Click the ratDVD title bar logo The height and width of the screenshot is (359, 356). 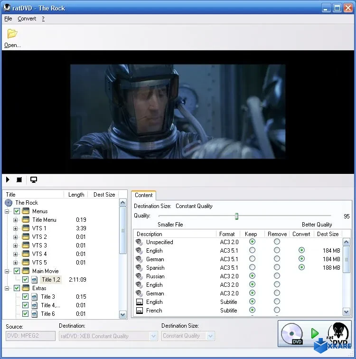7,8
